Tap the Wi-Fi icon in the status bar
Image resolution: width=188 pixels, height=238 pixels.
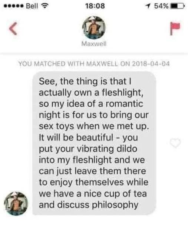44,6
